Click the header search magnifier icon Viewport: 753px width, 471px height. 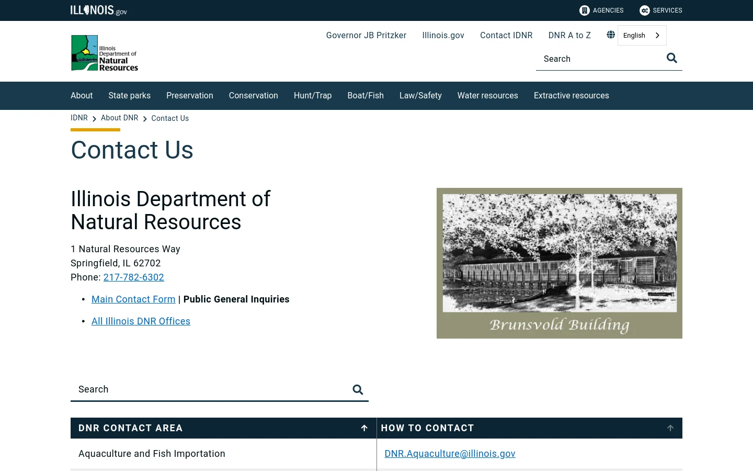click(672, 58)
